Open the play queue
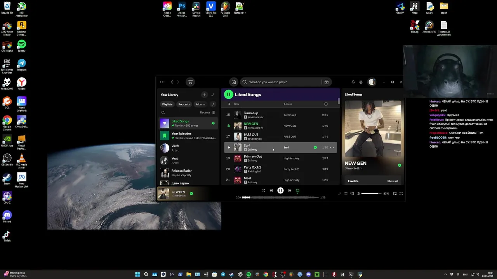The image size is (497, 279). pyautogui.click(x=346, y=194)
